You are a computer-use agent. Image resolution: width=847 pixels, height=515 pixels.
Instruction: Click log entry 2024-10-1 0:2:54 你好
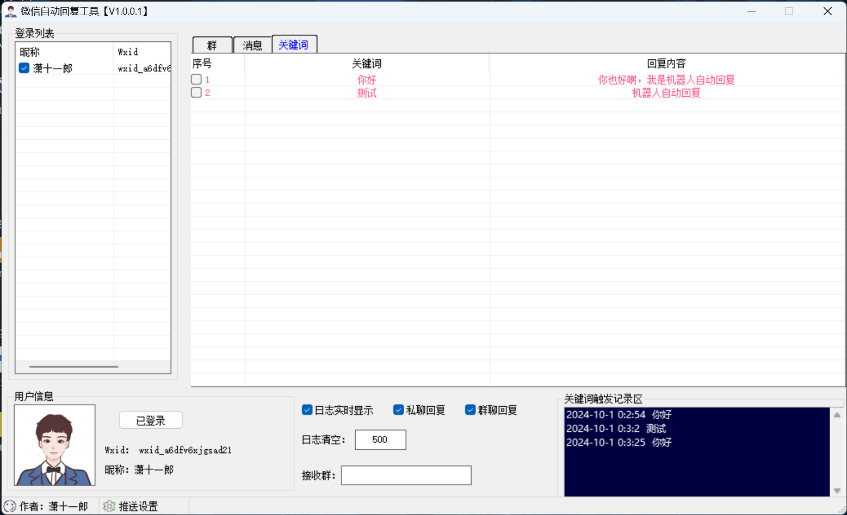pos(619,414)
